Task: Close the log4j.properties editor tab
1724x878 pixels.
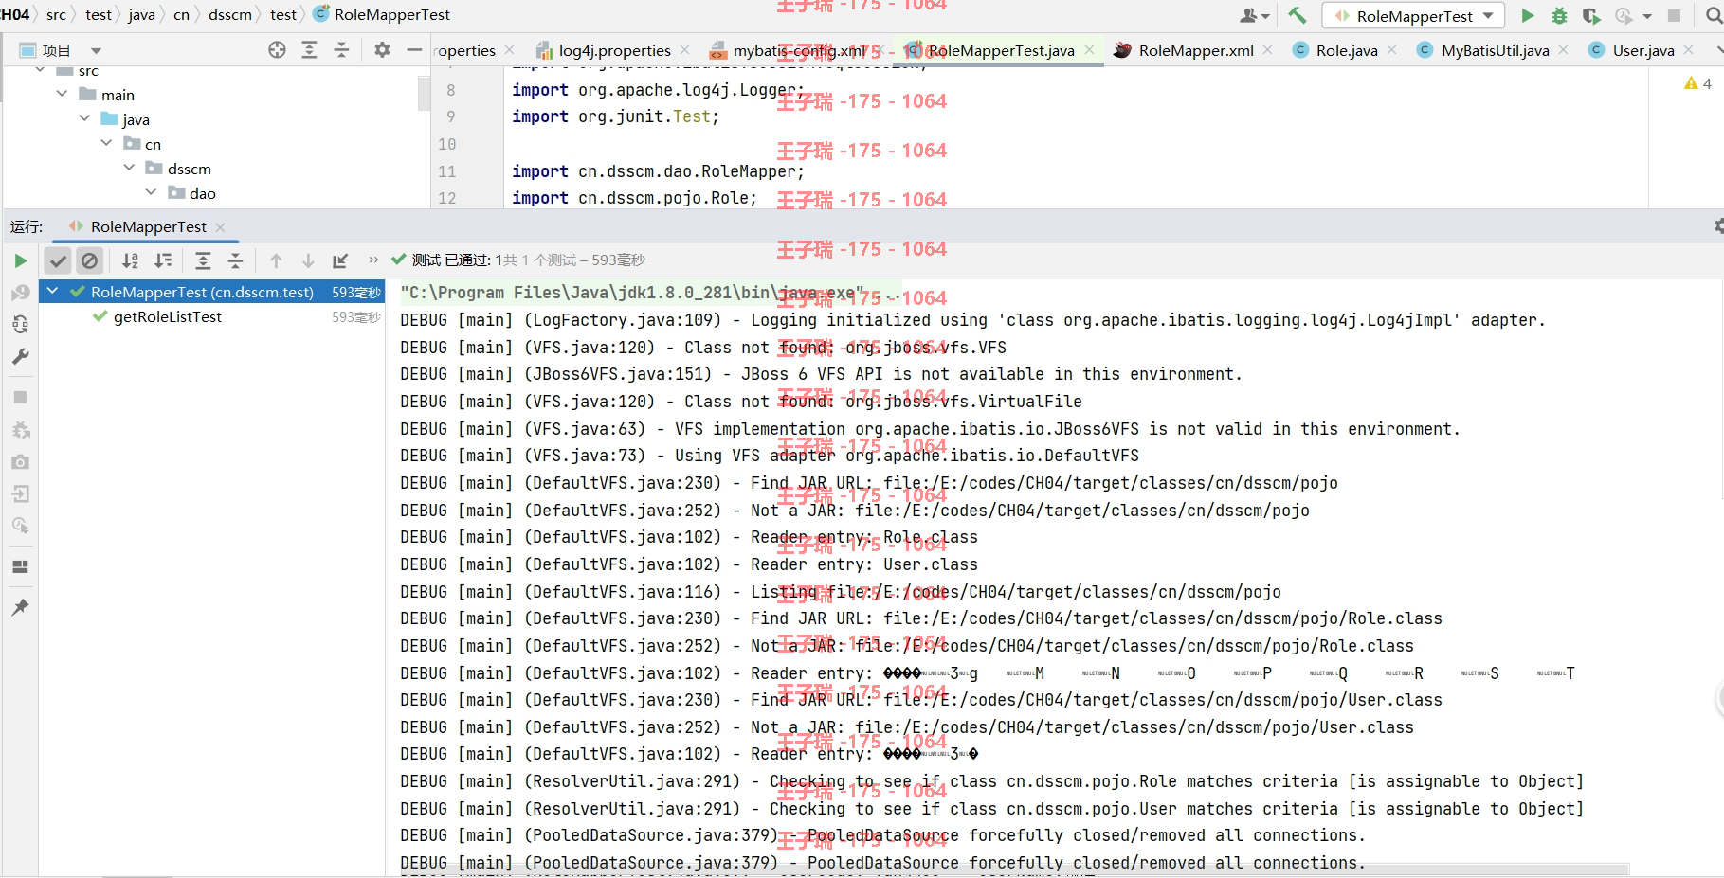Action: pos(685,50)
